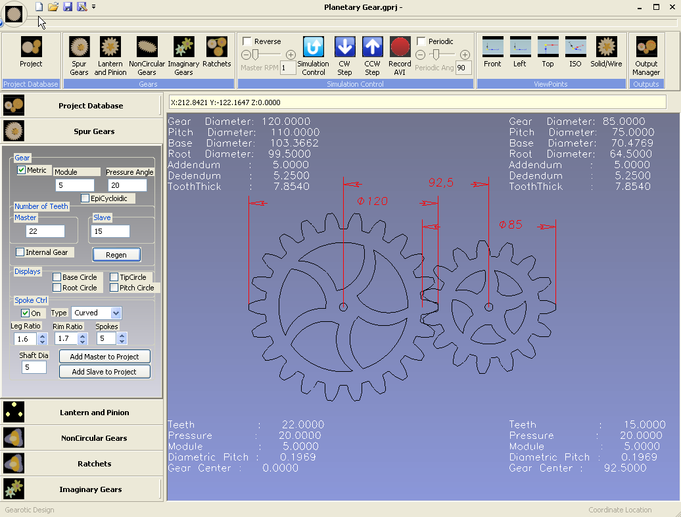Increase Spokes count with up arrow
The height and width of the screenshot is (517, 681).
[x=122, y=336]
